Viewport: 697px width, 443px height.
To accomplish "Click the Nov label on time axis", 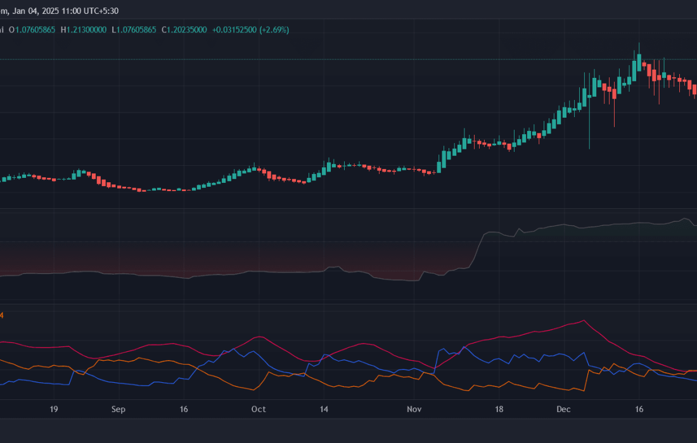I will tap(414, 409).
